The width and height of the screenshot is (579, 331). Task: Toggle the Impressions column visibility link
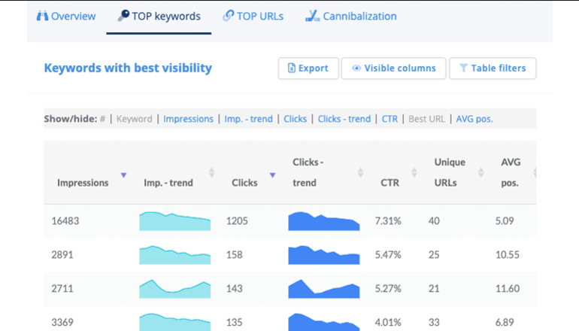[188, 119]
